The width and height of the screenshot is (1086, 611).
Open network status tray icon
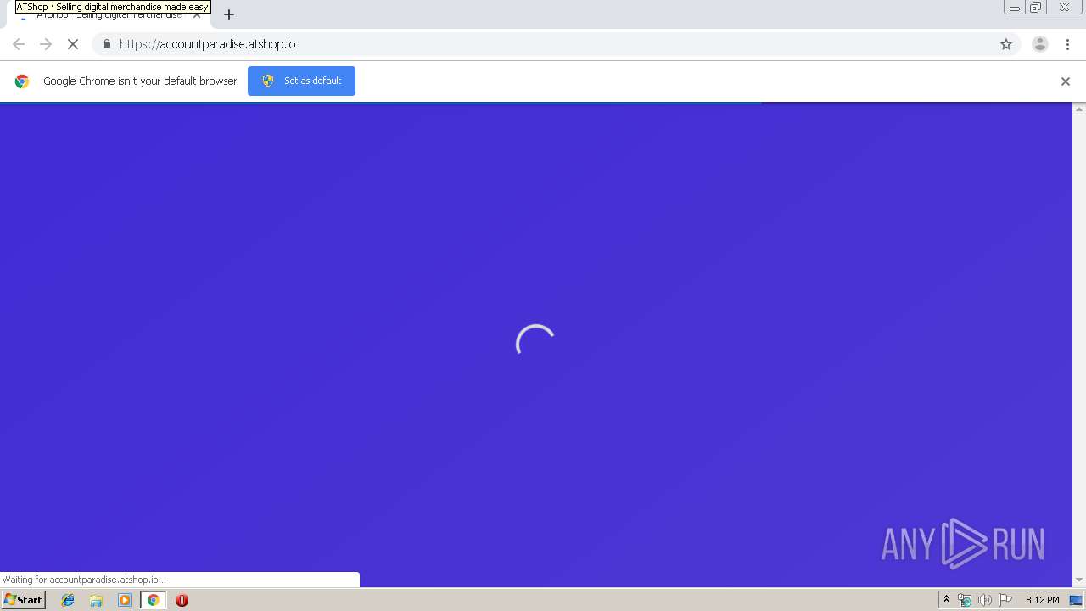point(965,600)
